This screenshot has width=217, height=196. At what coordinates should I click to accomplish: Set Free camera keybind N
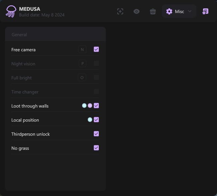[x=82, y=50]
